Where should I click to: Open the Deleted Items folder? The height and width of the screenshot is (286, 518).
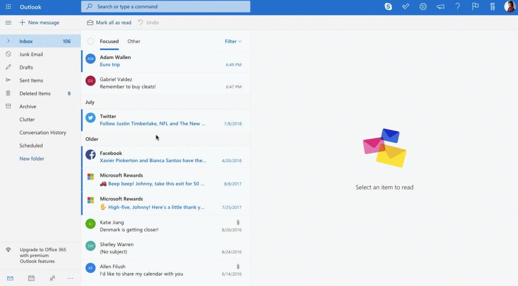point(35,94)
